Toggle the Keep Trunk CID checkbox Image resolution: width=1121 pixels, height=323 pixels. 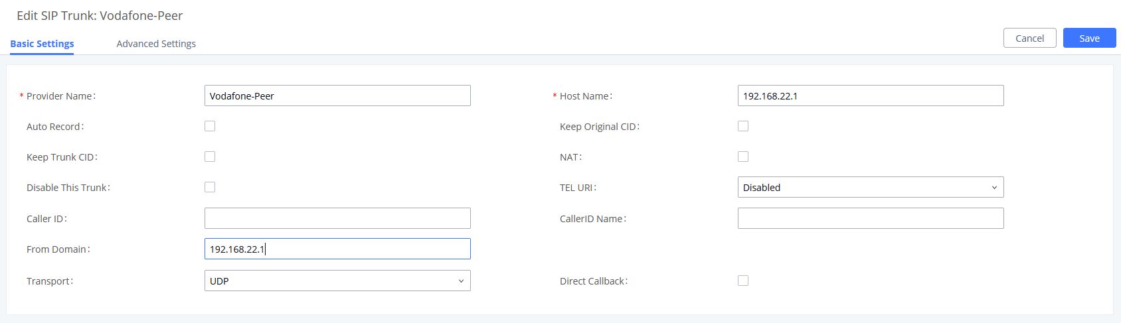(x=210, y=157)
